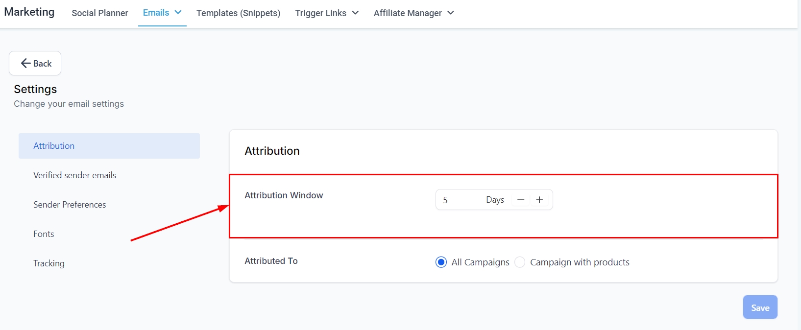
Task: Click the Days unit label in stepper
Action: point(495,200)
